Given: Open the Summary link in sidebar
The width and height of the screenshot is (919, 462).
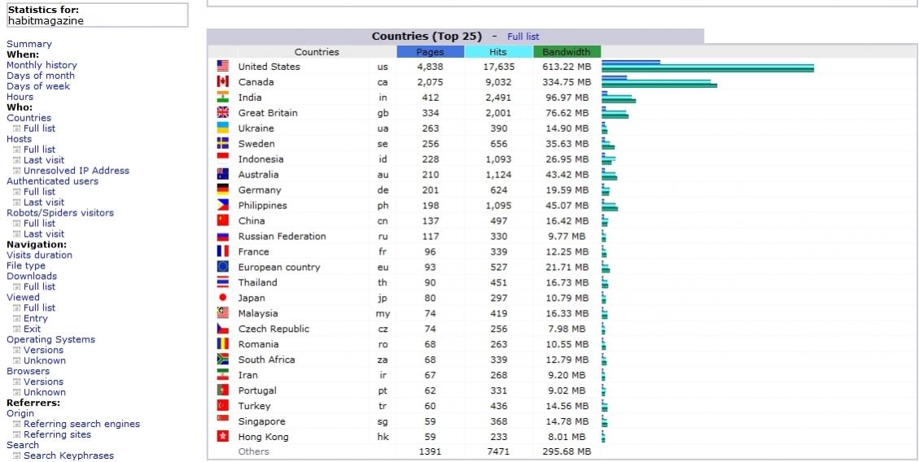Looking at the screenshot, I should coord(28,44).
